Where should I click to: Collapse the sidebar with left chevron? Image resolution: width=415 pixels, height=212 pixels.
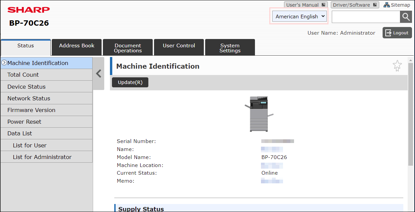pyautogui.click(x=99, y=74)
